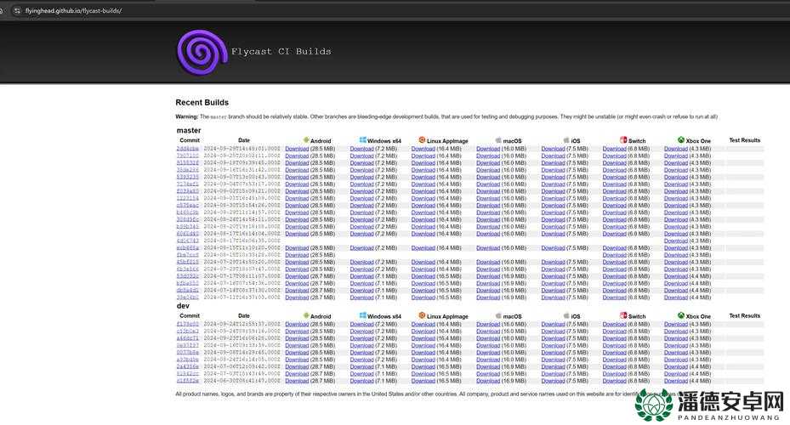790x425 pixels.
Task: Download Xbox One build for master 2024-09-01
Action: click(676, 198)
